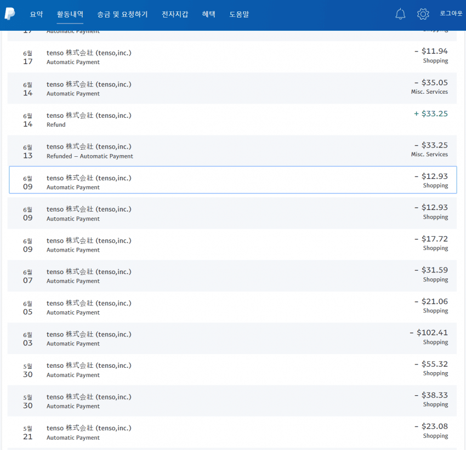This screenshot has width=466, height=450.
Task: Go to the 요약 summary tab
Action: click(x=36, y=14)
